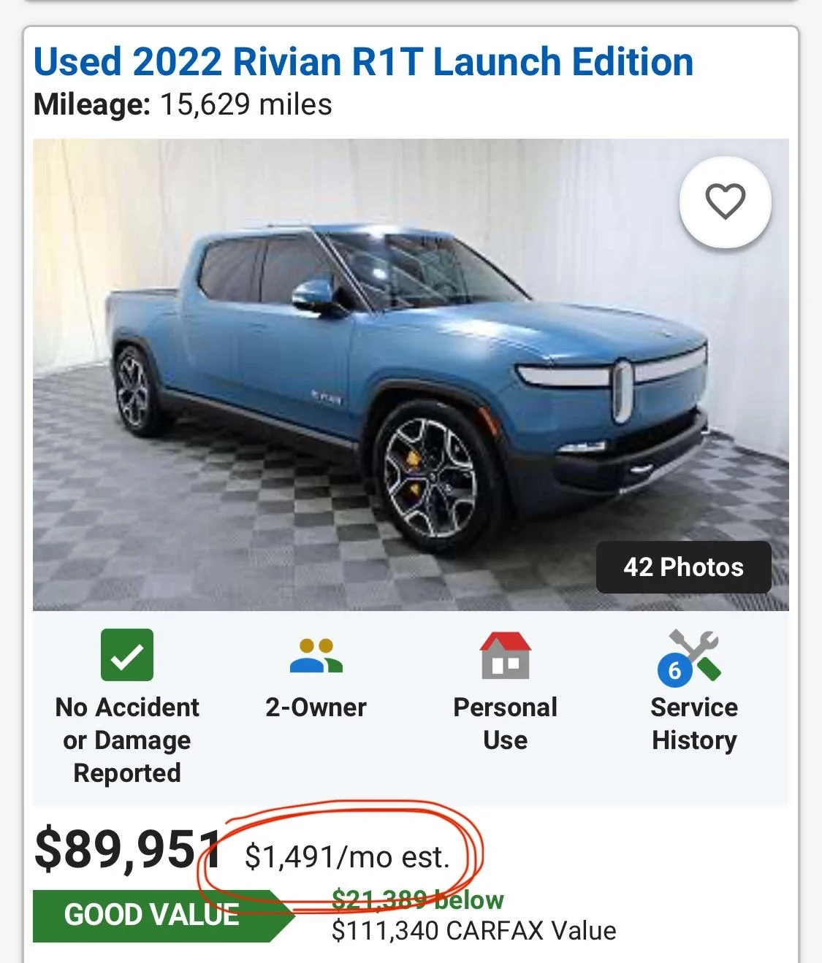The image size is (822, 963).
Task: Click the $1,491/mo est. payment estimate
Action: coord(346,856)
